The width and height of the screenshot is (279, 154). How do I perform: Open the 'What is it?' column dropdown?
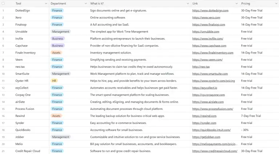tap(188, 4)
